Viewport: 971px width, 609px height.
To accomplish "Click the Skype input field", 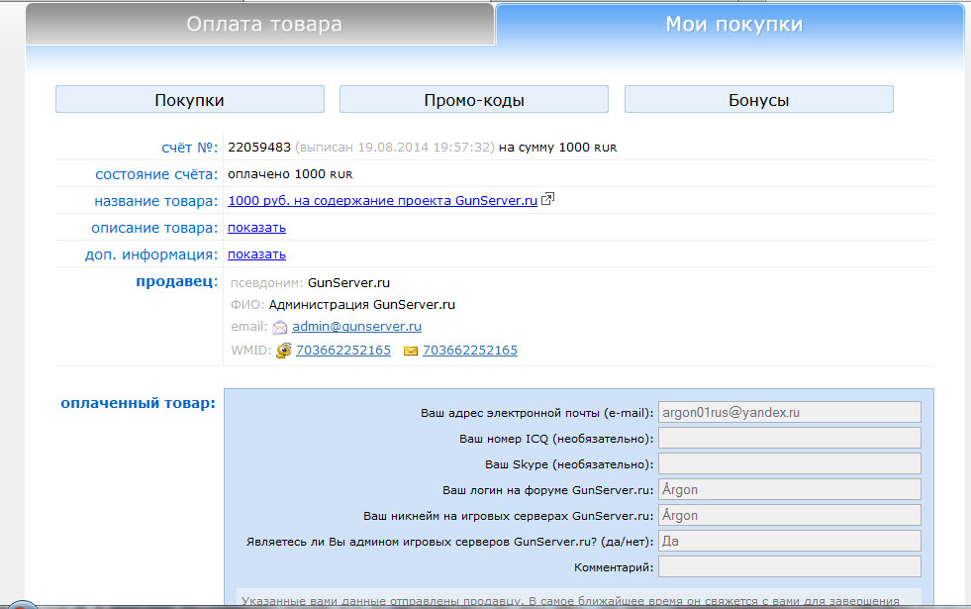I will (x=789, y=463).
